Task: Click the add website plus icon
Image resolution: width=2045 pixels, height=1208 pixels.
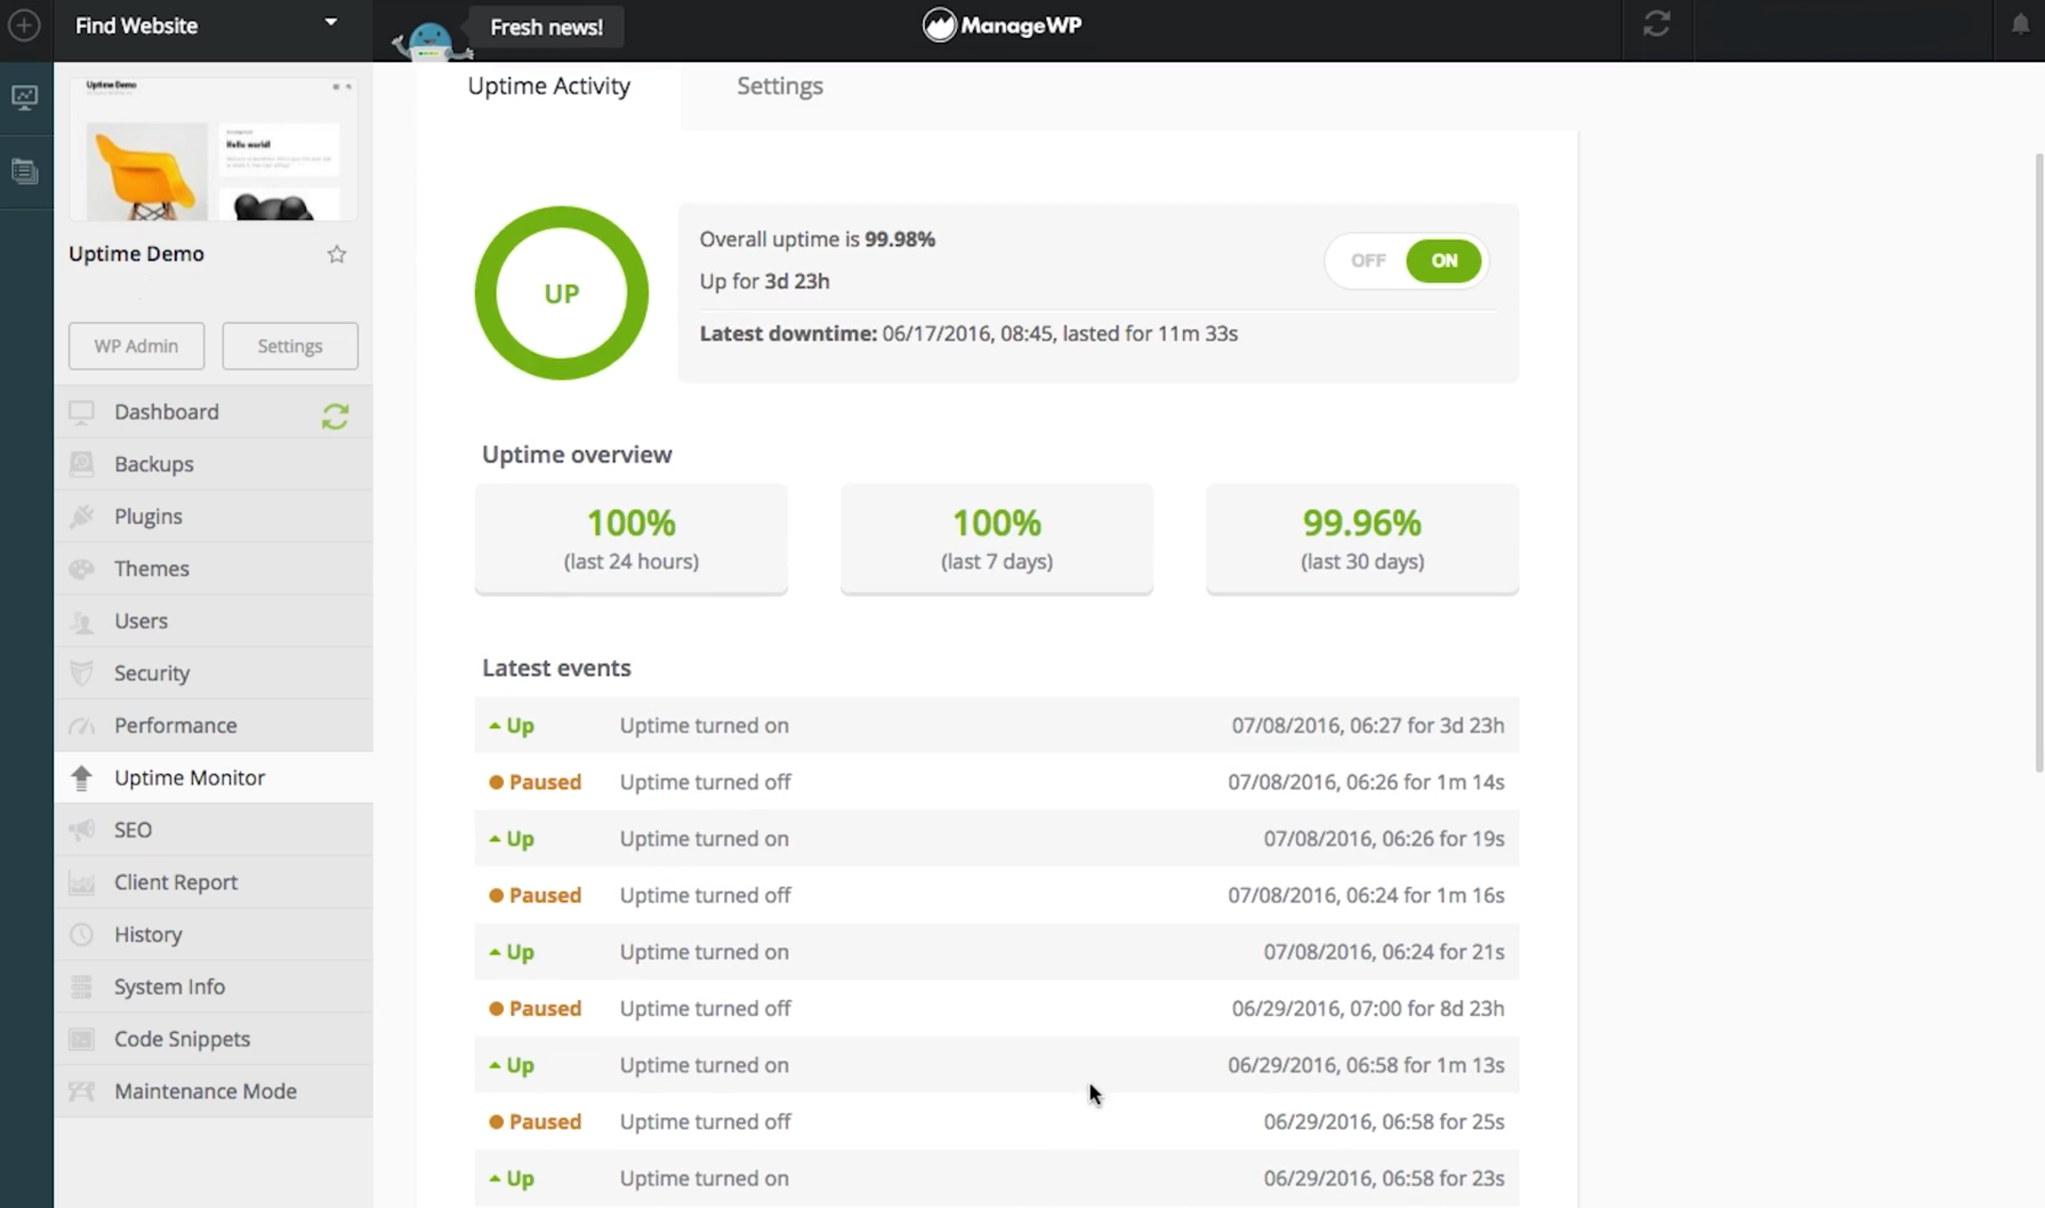Action: (24, 26)
